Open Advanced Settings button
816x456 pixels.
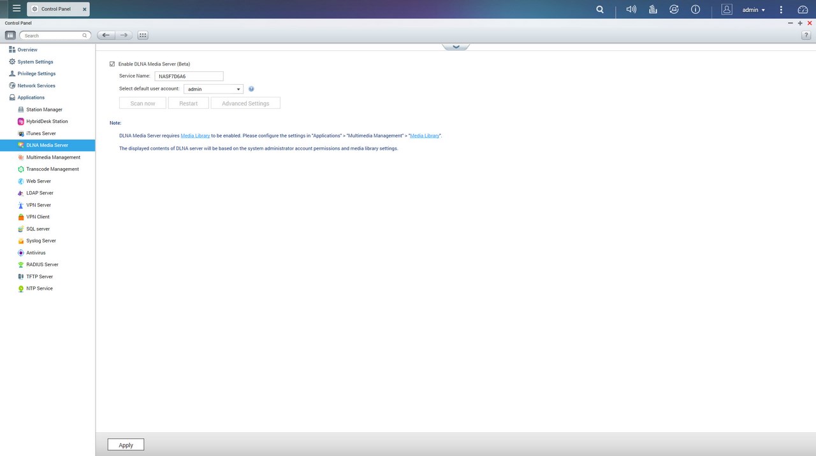pos(245,103)
